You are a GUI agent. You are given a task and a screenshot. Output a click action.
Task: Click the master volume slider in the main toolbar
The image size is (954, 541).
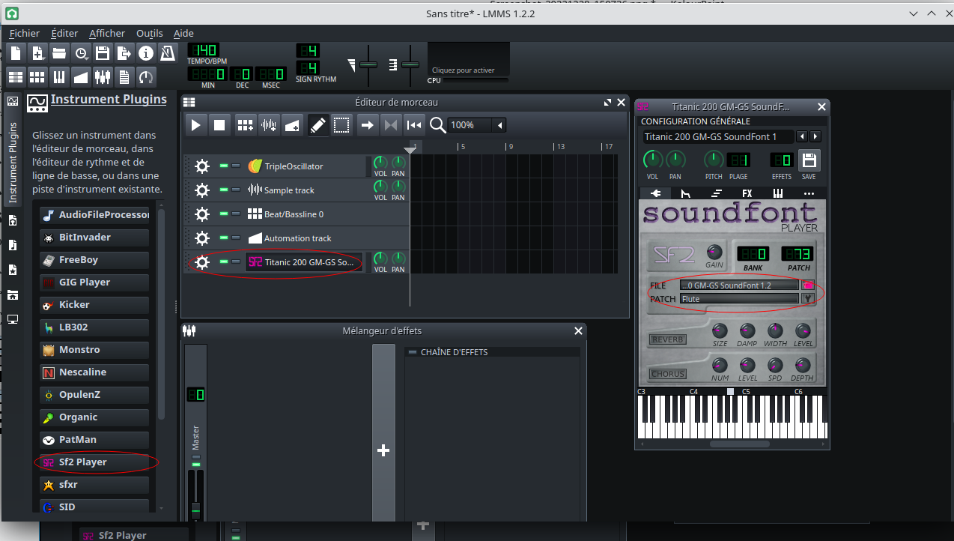coord(368,65)
